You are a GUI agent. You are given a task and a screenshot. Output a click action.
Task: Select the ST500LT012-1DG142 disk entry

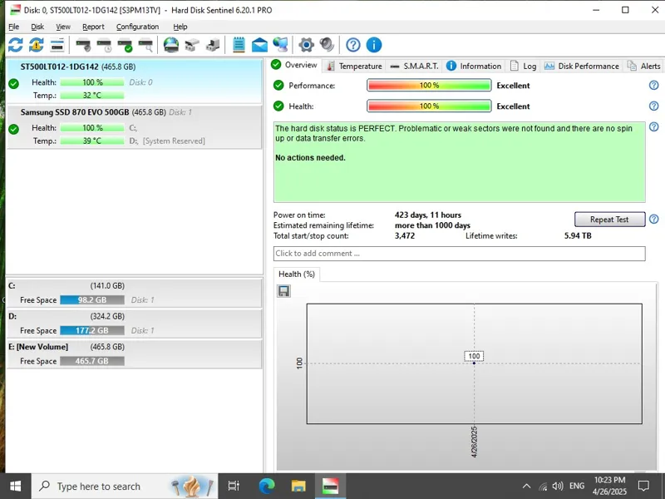tap(135, 81)
